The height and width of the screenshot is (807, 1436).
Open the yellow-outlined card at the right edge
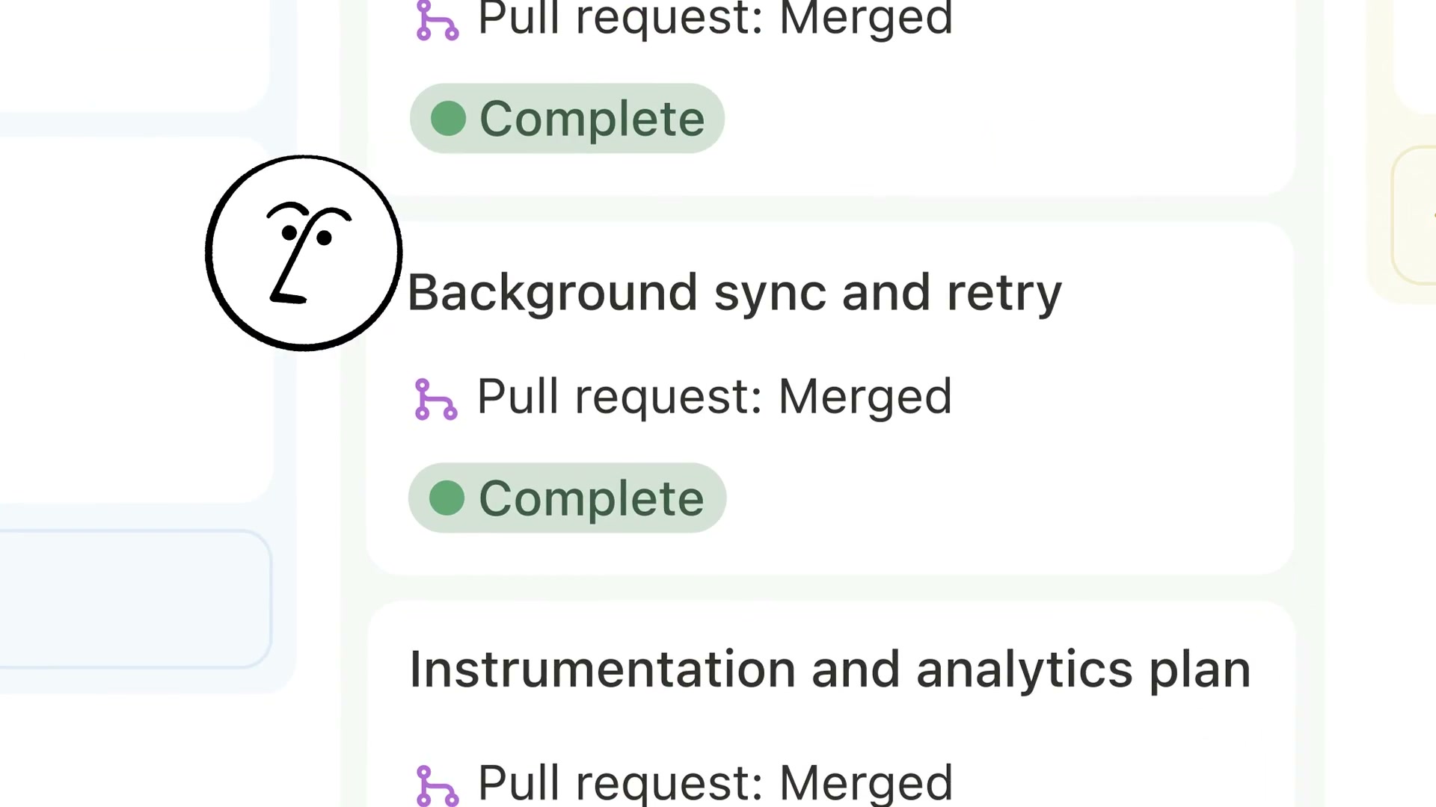(1415, 217)
